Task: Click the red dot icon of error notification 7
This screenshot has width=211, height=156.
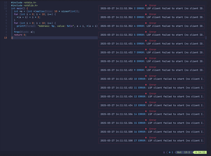Action: coord(146,49)
